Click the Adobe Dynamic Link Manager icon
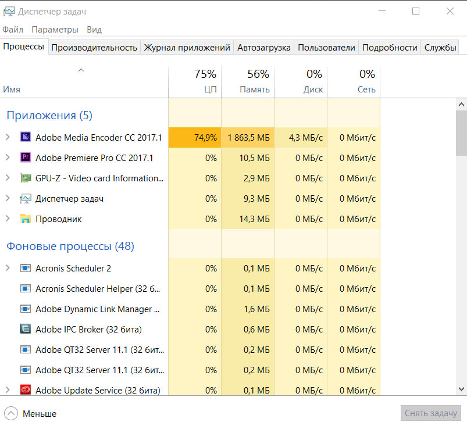 [x=26, y=309]
